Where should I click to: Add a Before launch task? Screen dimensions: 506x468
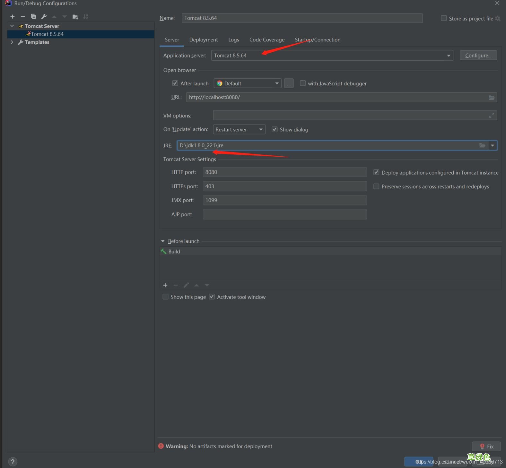pyautogui.click(x=165, y=285)
